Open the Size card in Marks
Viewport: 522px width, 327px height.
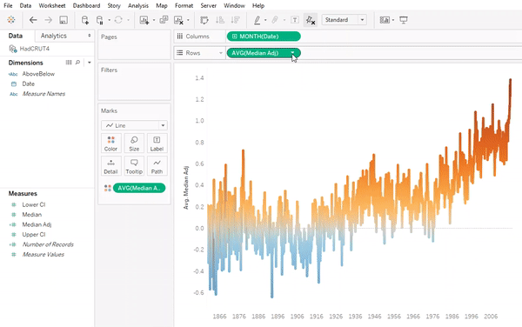tap(134, 143)
